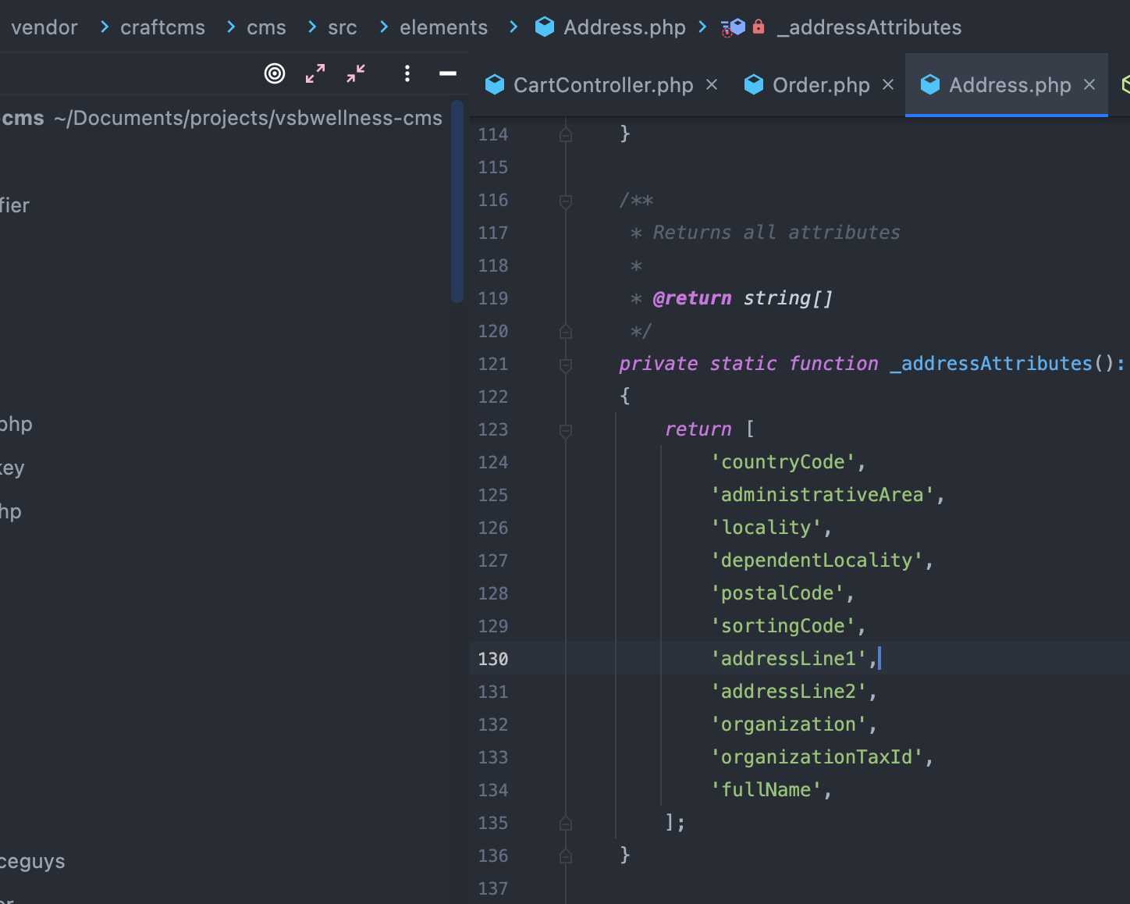
Task: Close the Order.php tab
Action: coord(888,84)
